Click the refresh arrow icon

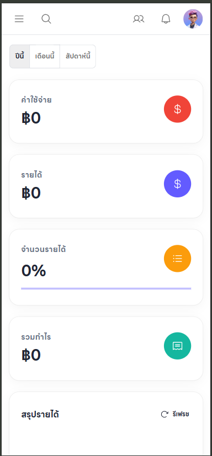tap(165, 414)
